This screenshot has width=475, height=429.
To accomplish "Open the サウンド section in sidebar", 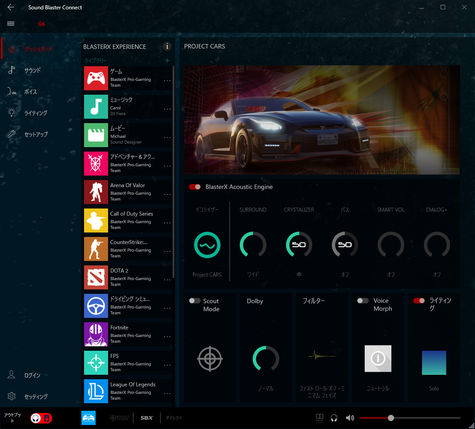I will click(32, 70).
